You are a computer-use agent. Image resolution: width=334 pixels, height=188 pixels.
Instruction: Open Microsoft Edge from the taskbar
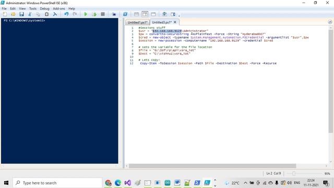[118, 183]
